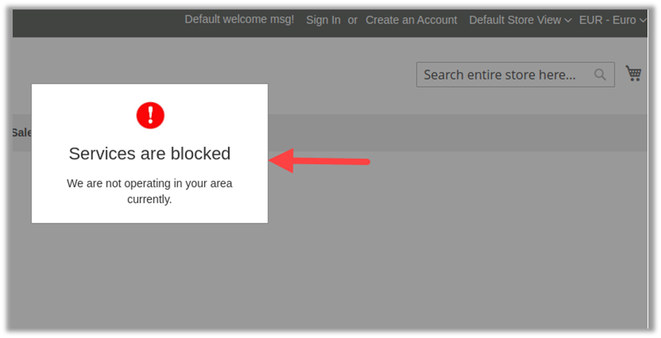This screenshot has width=661, height=338.
Task: Click the chevron beside Default Store View
Action: point(567,20)
